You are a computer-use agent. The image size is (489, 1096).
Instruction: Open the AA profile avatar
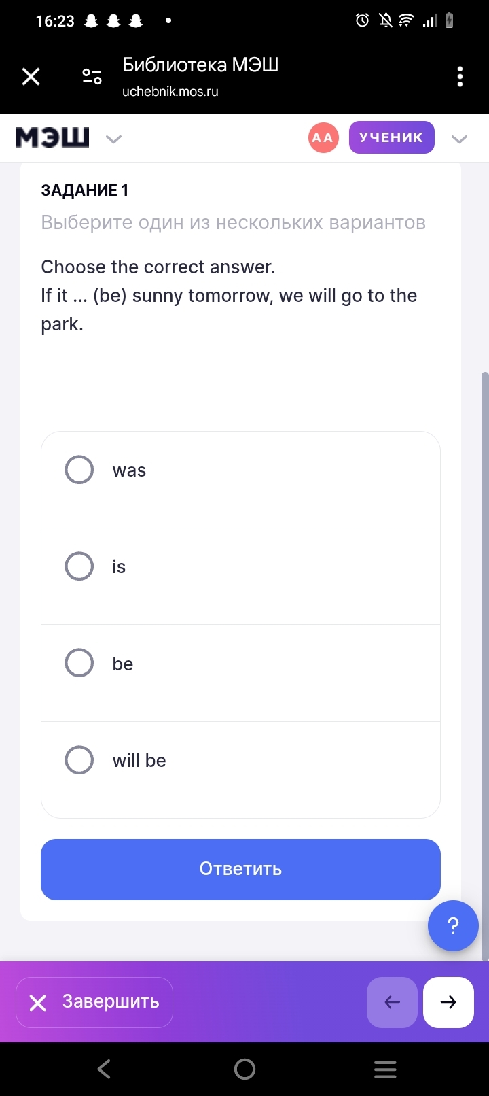click(323, 138)
